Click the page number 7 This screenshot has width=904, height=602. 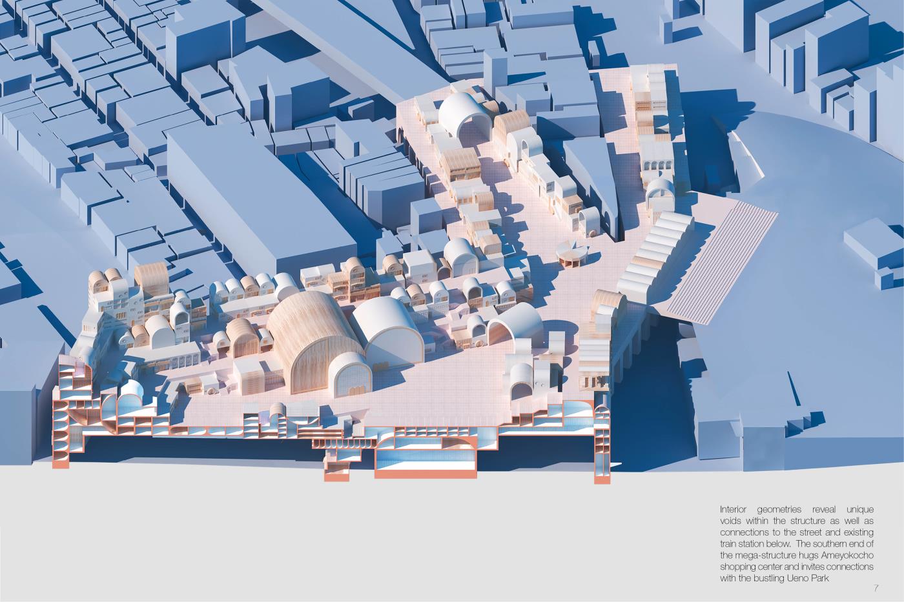pos(876,588)
